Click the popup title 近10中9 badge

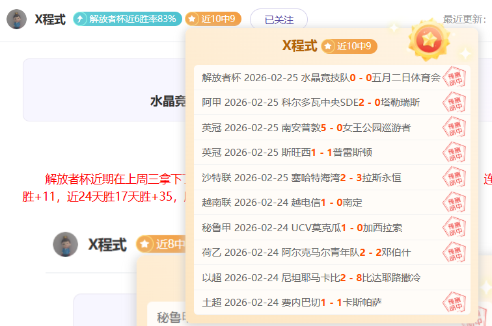tap(349, 46)
